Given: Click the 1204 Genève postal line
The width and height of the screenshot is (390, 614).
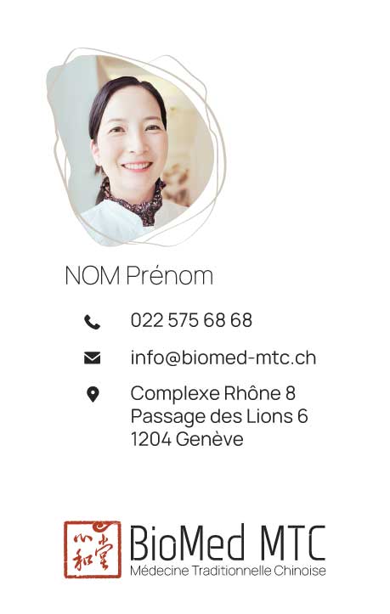Looking at the screenshot, I should (187, 438).
